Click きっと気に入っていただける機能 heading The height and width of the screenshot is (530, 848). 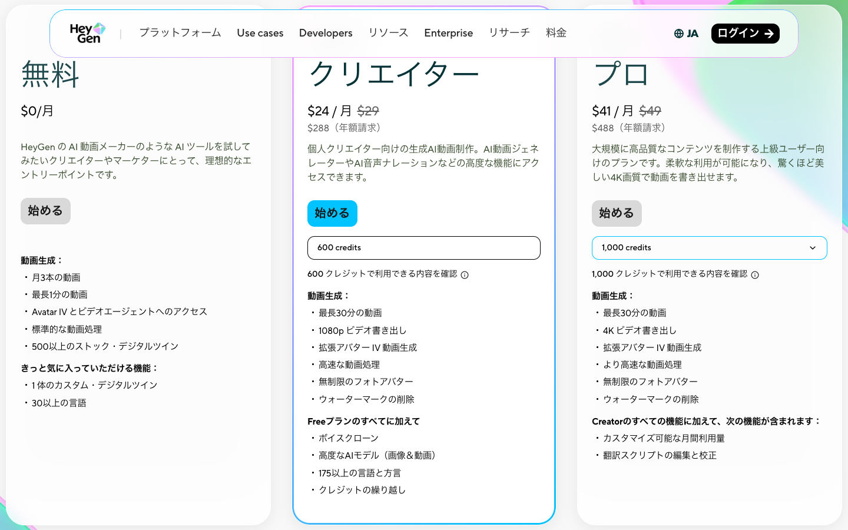pyautogui.click(x=90, y=368)
